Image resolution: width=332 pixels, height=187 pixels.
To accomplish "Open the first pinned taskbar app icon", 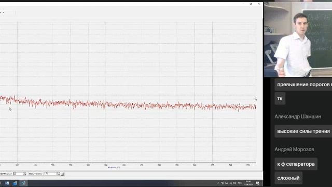I will point(7,183).
